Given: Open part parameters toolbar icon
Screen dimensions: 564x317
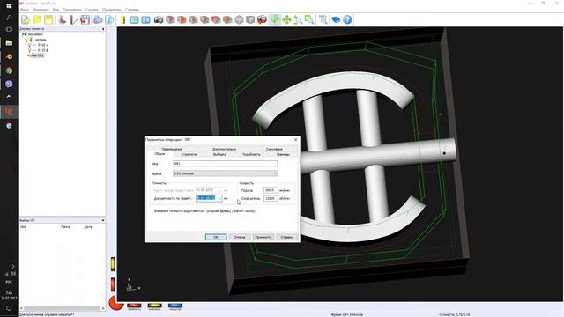Looking at the screenshot, I should click(63, 19).
